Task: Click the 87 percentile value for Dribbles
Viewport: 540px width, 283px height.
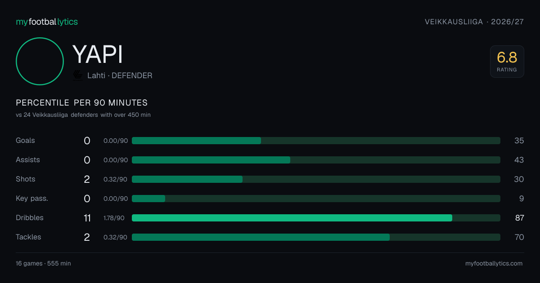Action: [x=519, y=218]
